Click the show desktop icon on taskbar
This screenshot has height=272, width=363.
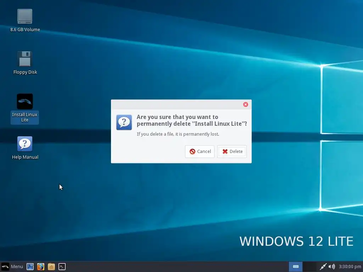(30, 267)
